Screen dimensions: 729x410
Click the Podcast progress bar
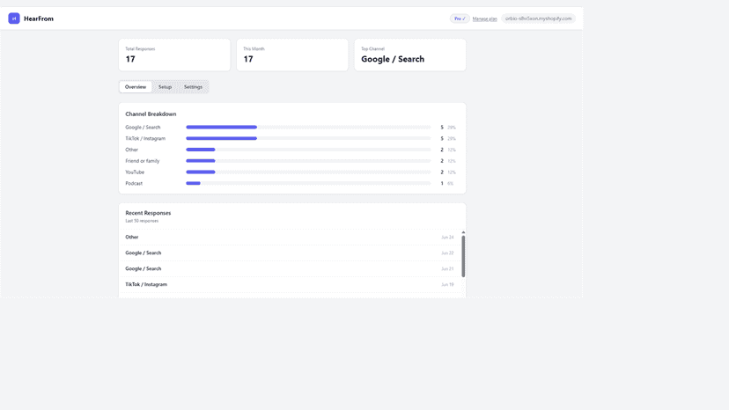pos(308,183)
